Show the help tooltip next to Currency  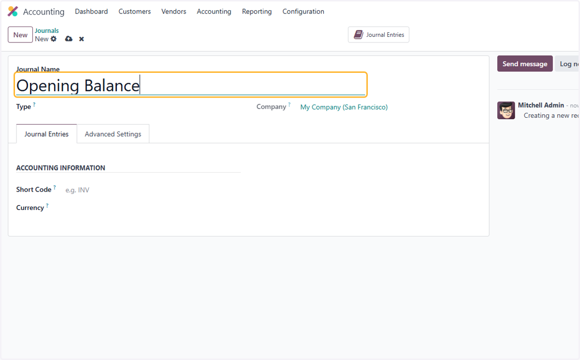point(47,206)
